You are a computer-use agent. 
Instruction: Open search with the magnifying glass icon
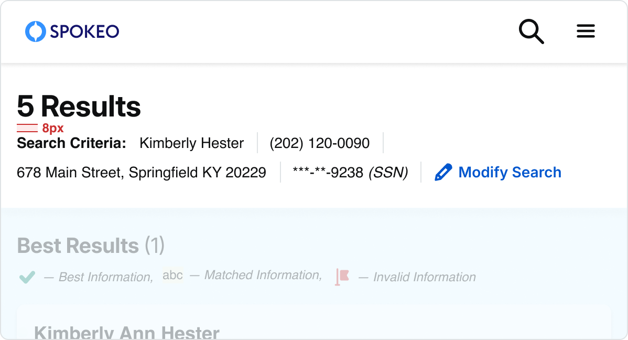[531, 31]
